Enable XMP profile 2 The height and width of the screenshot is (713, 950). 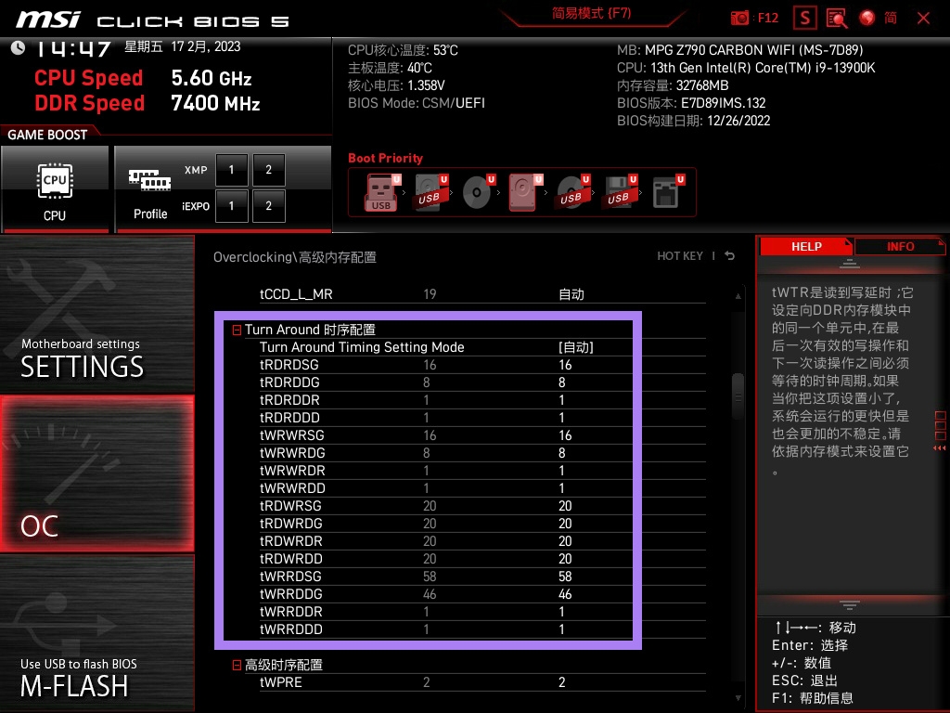(268, 170)
